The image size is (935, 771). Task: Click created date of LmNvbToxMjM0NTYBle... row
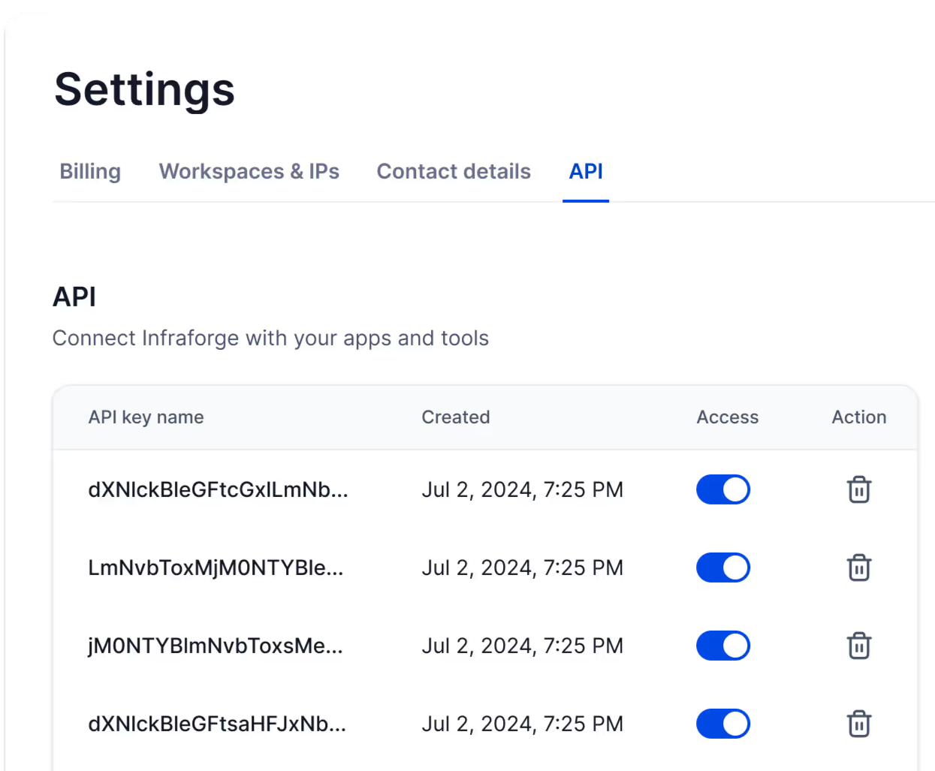523,568
